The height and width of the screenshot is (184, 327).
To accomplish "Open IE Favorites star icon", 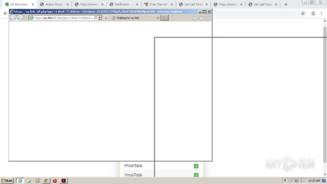I will [201, 18].
